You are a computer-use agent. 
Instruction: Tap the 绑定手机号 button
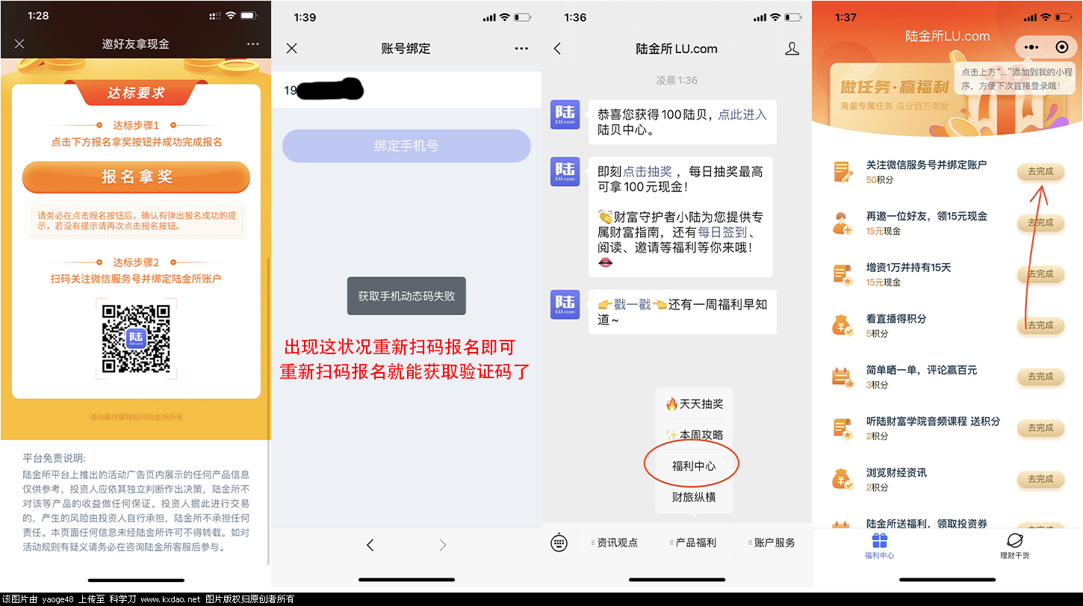click(406, 146)
